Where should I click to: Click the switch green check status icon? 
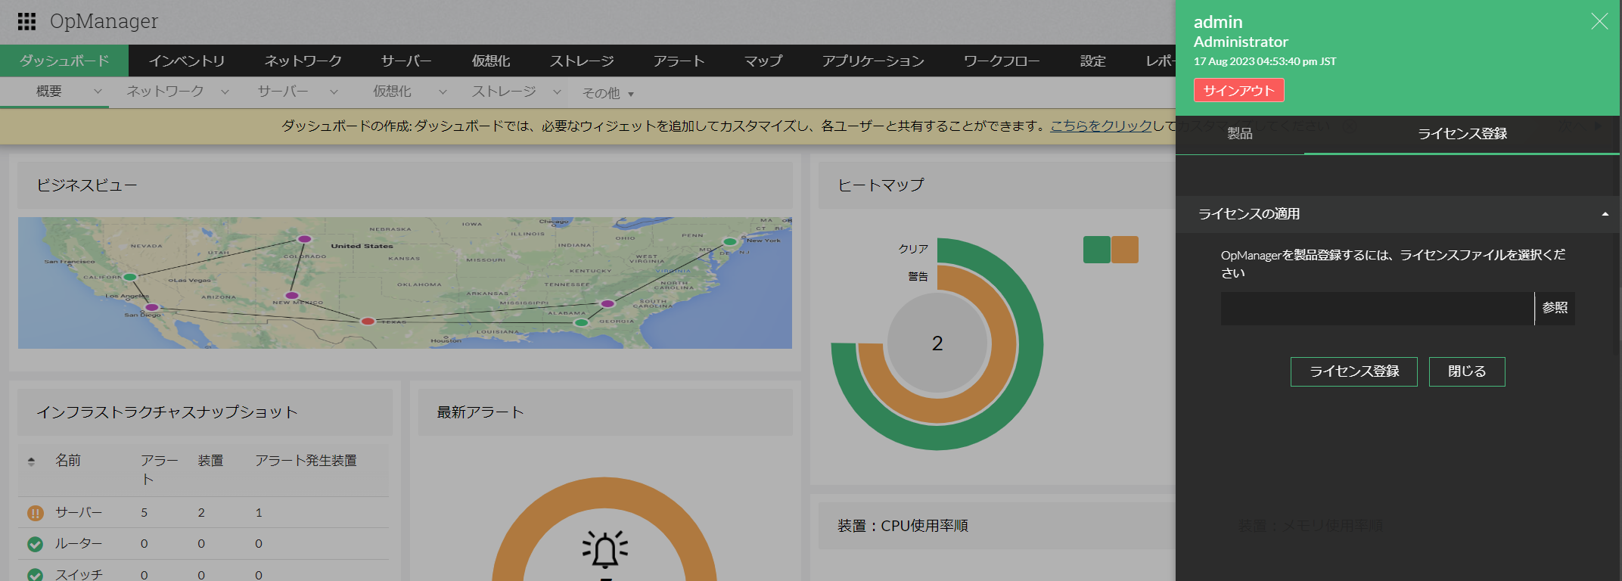(x=35, y=574)
